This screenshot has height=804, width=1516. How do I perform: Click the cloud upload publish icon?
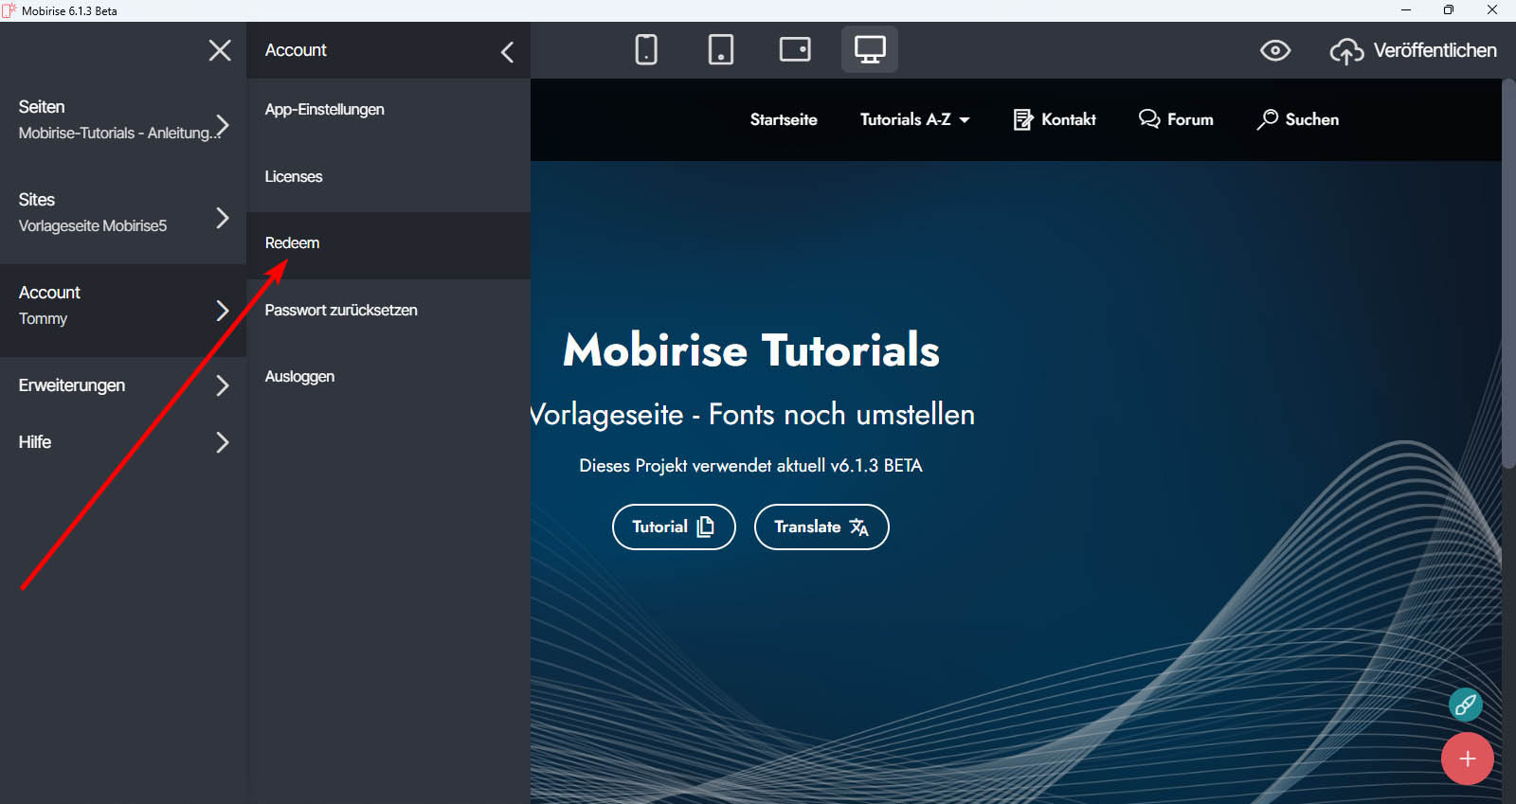coord(1346,51)
